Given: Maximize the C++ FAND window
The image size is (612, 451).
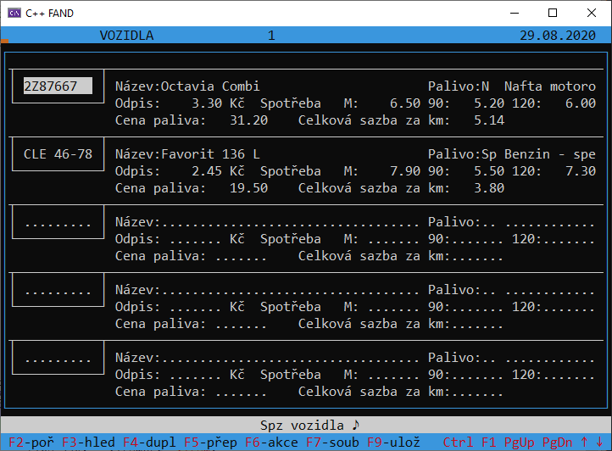Looking at the screenshot, I should [553, 13].
